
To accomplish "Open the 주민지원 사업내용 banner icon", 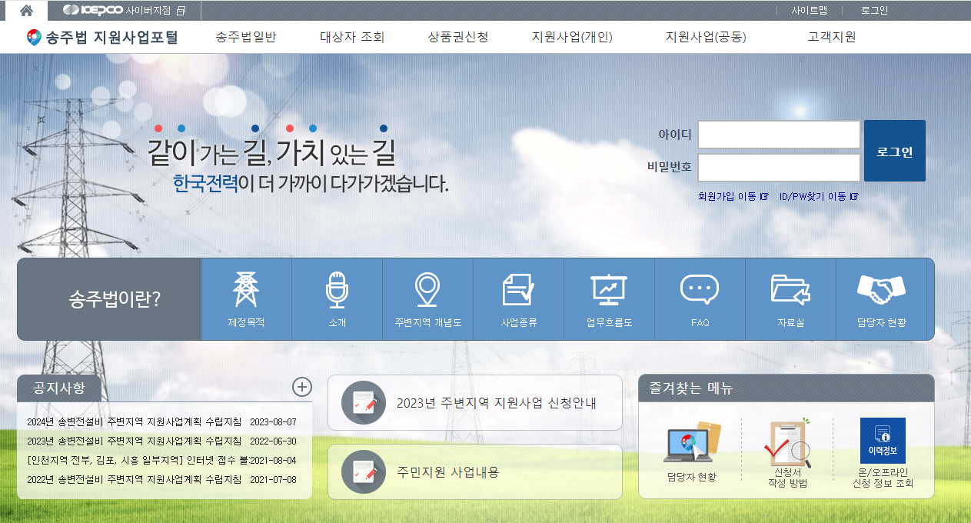I will point(364,472).
